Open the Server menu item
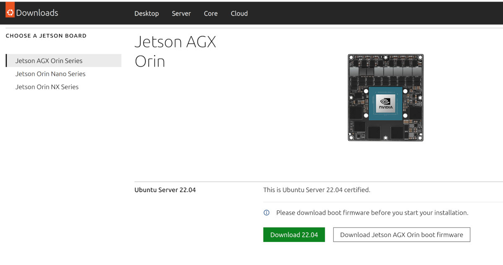This screenshot has height=265, width=503. click(x=181, y=13)
